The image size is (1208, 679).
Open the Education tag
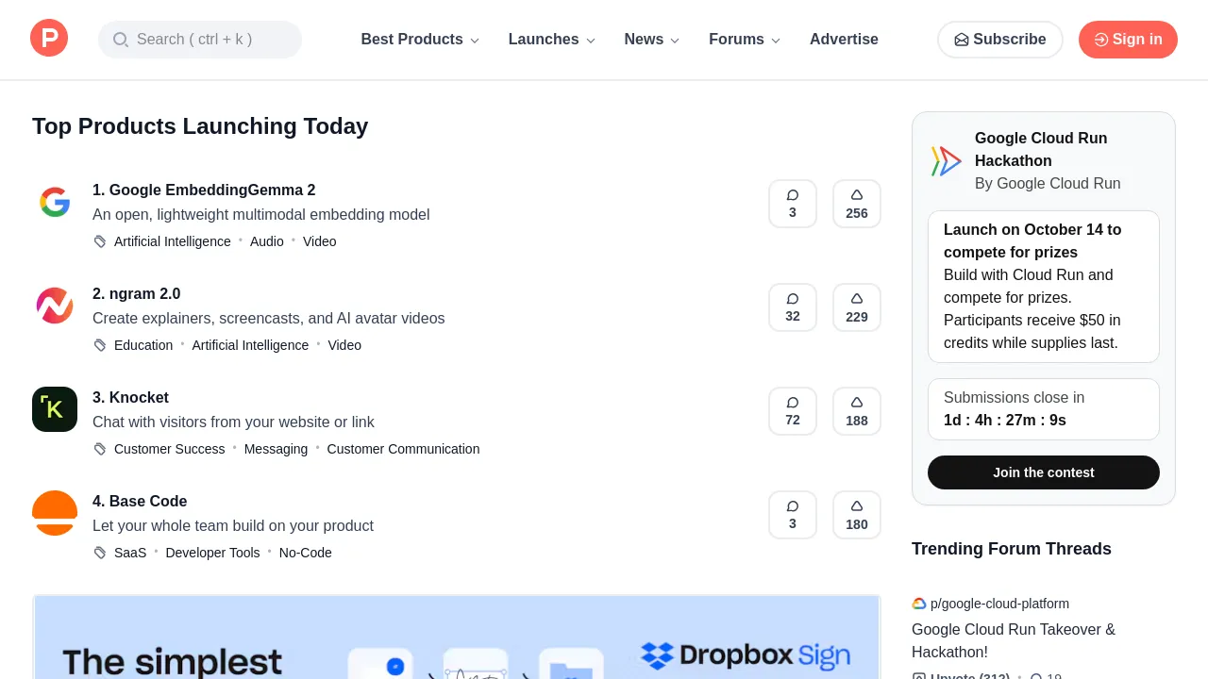point(143,345)
